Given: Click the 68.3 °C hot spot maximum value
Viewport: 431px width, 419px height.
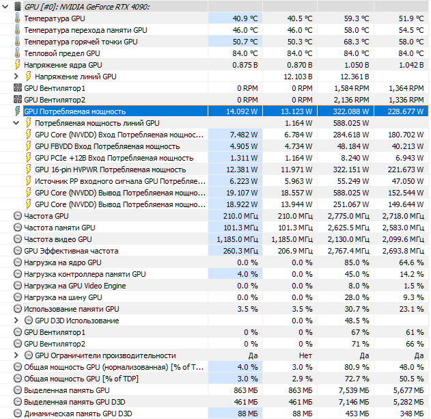Looking at the screenshot, I should pyautogui.click(x=357, y=42).
